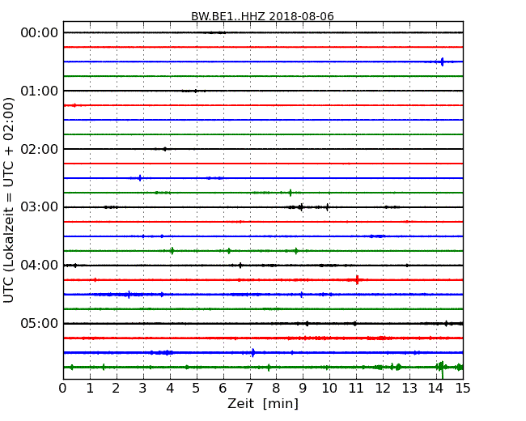Click x-axis tick label 9

pyautogui.click(x=303, y=389)
